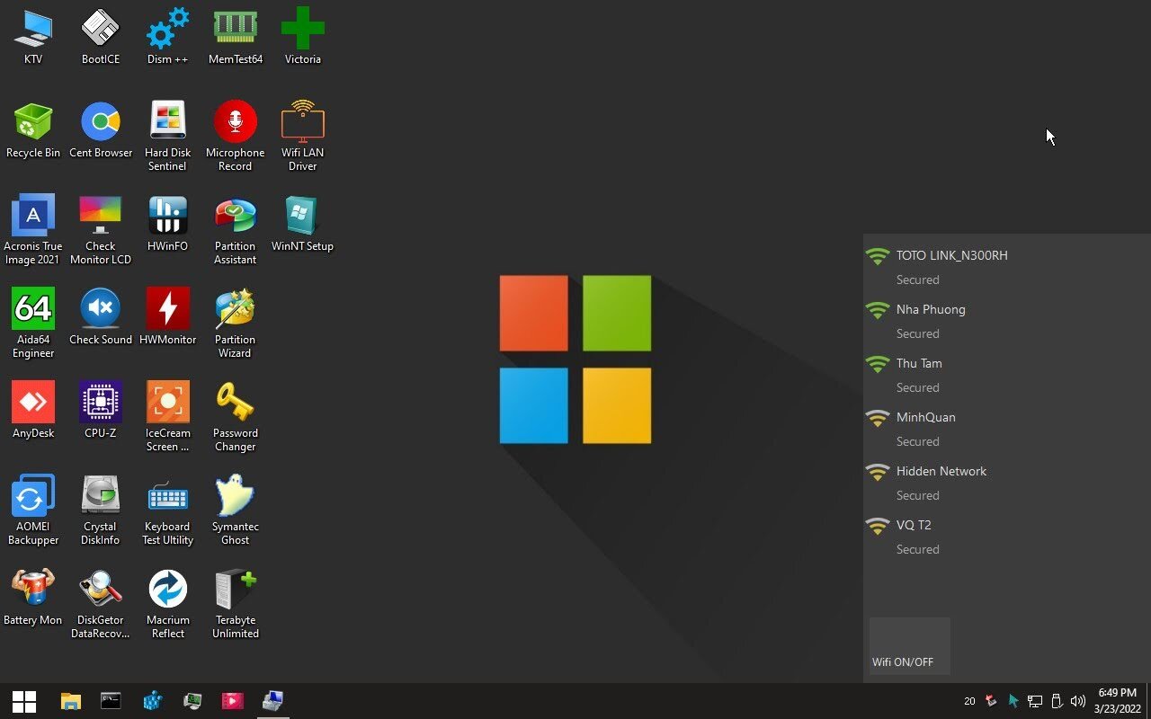Screen dimensions: 1151x719
Task: Launch WinNT Setup
Action: (x=303, y=223)
